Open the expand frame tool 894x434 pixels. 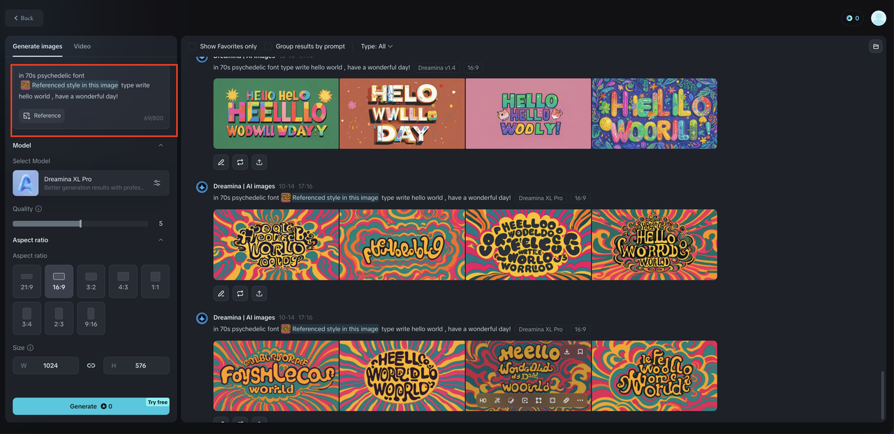(x=538, y=400)
